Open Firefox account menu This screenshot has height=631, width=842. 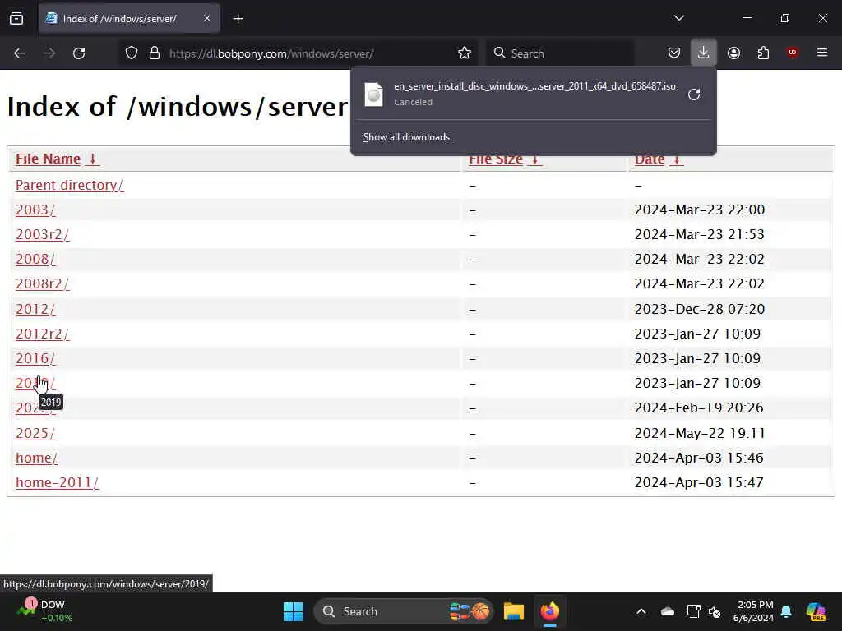733,53
